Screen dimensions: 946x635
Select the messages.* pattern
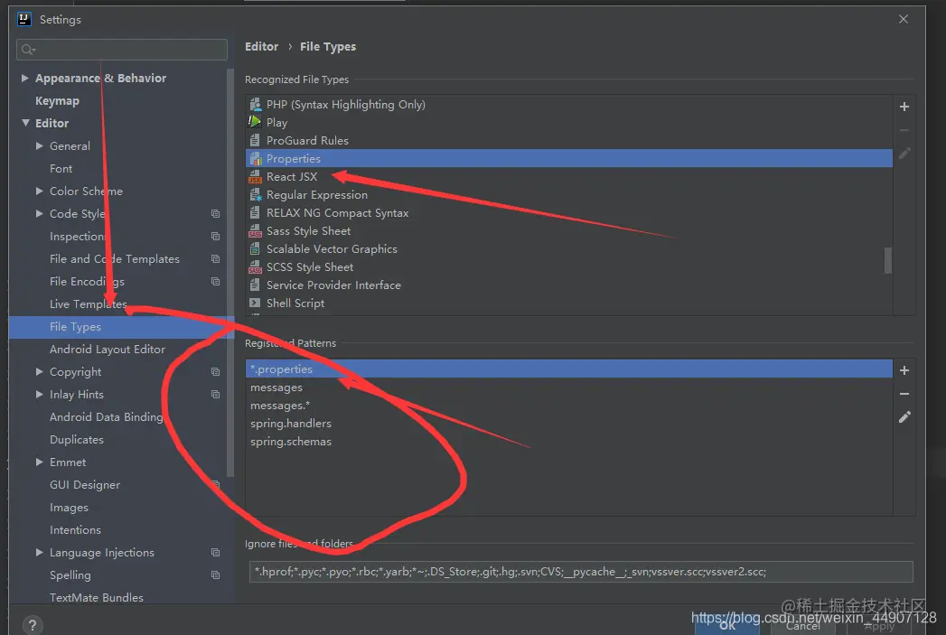point(569,406)
